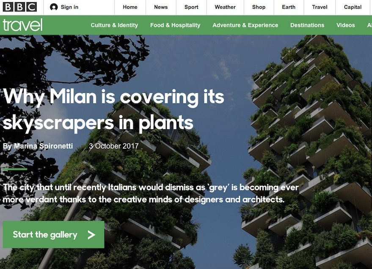372x269 pixels.
Task: Click the Start the gallery button
Action: [53, 235]
